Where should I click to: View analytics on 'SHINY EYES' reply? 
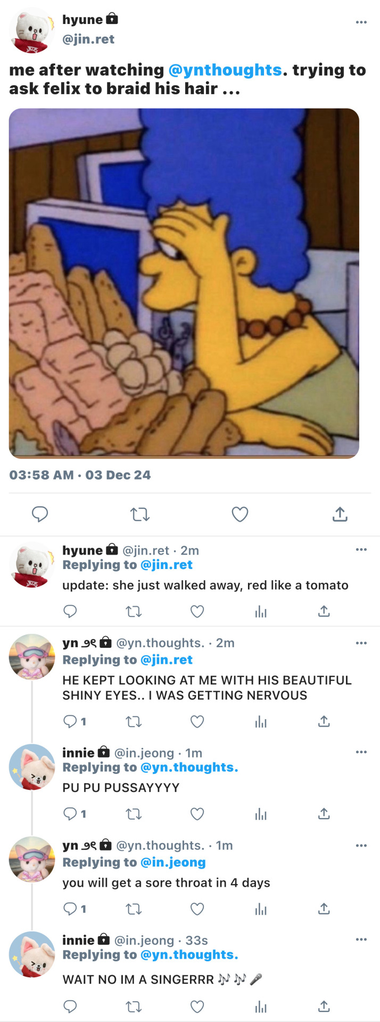coord(261,722)
